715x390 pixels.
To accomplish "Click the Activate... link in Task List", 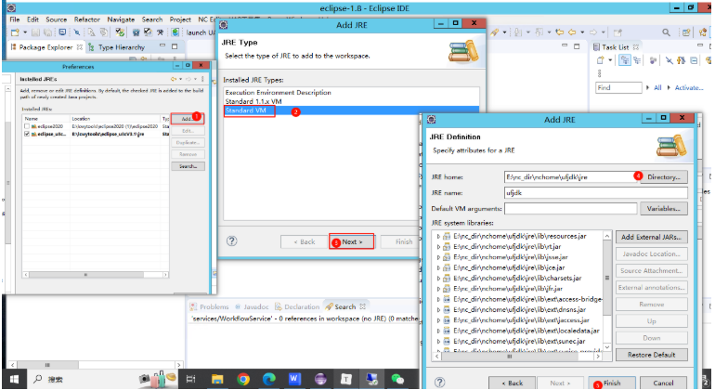I will pos(689,87).
